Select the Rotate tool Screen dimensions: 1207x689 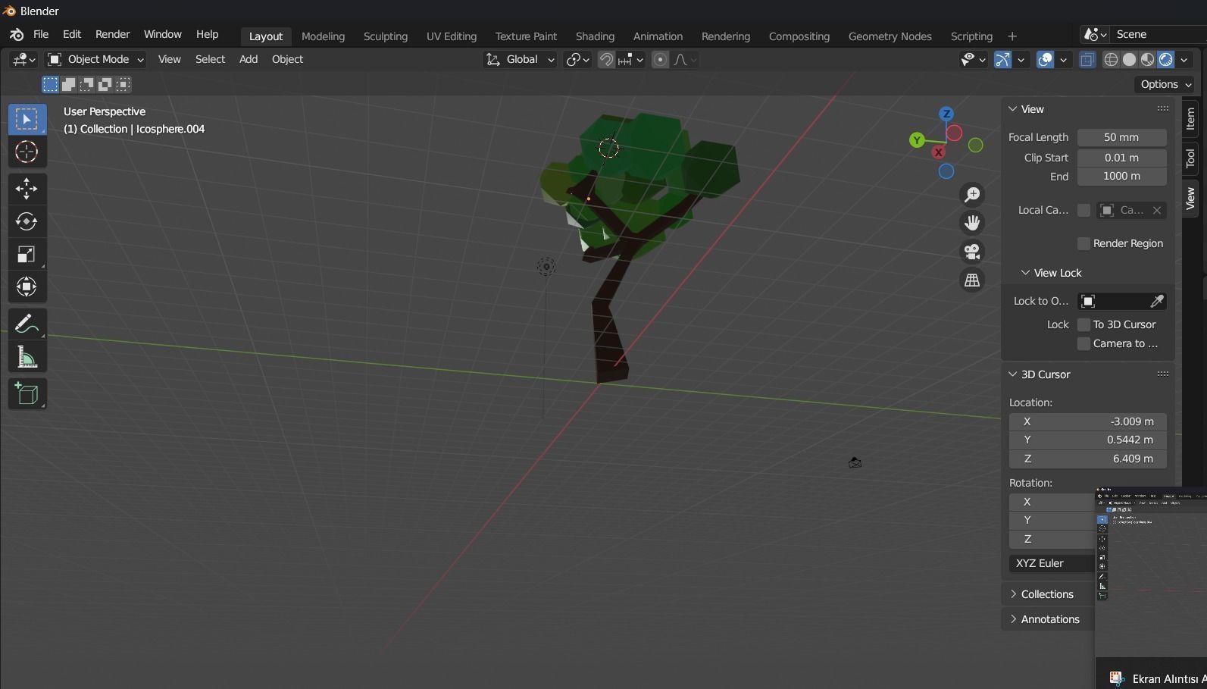pos(27,221)
